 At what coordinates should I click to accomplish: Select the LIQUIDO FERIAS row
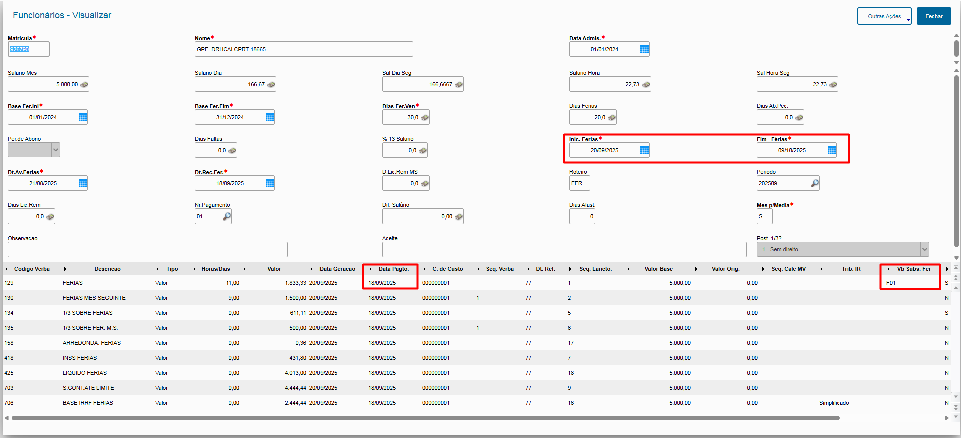coord(477,373)
